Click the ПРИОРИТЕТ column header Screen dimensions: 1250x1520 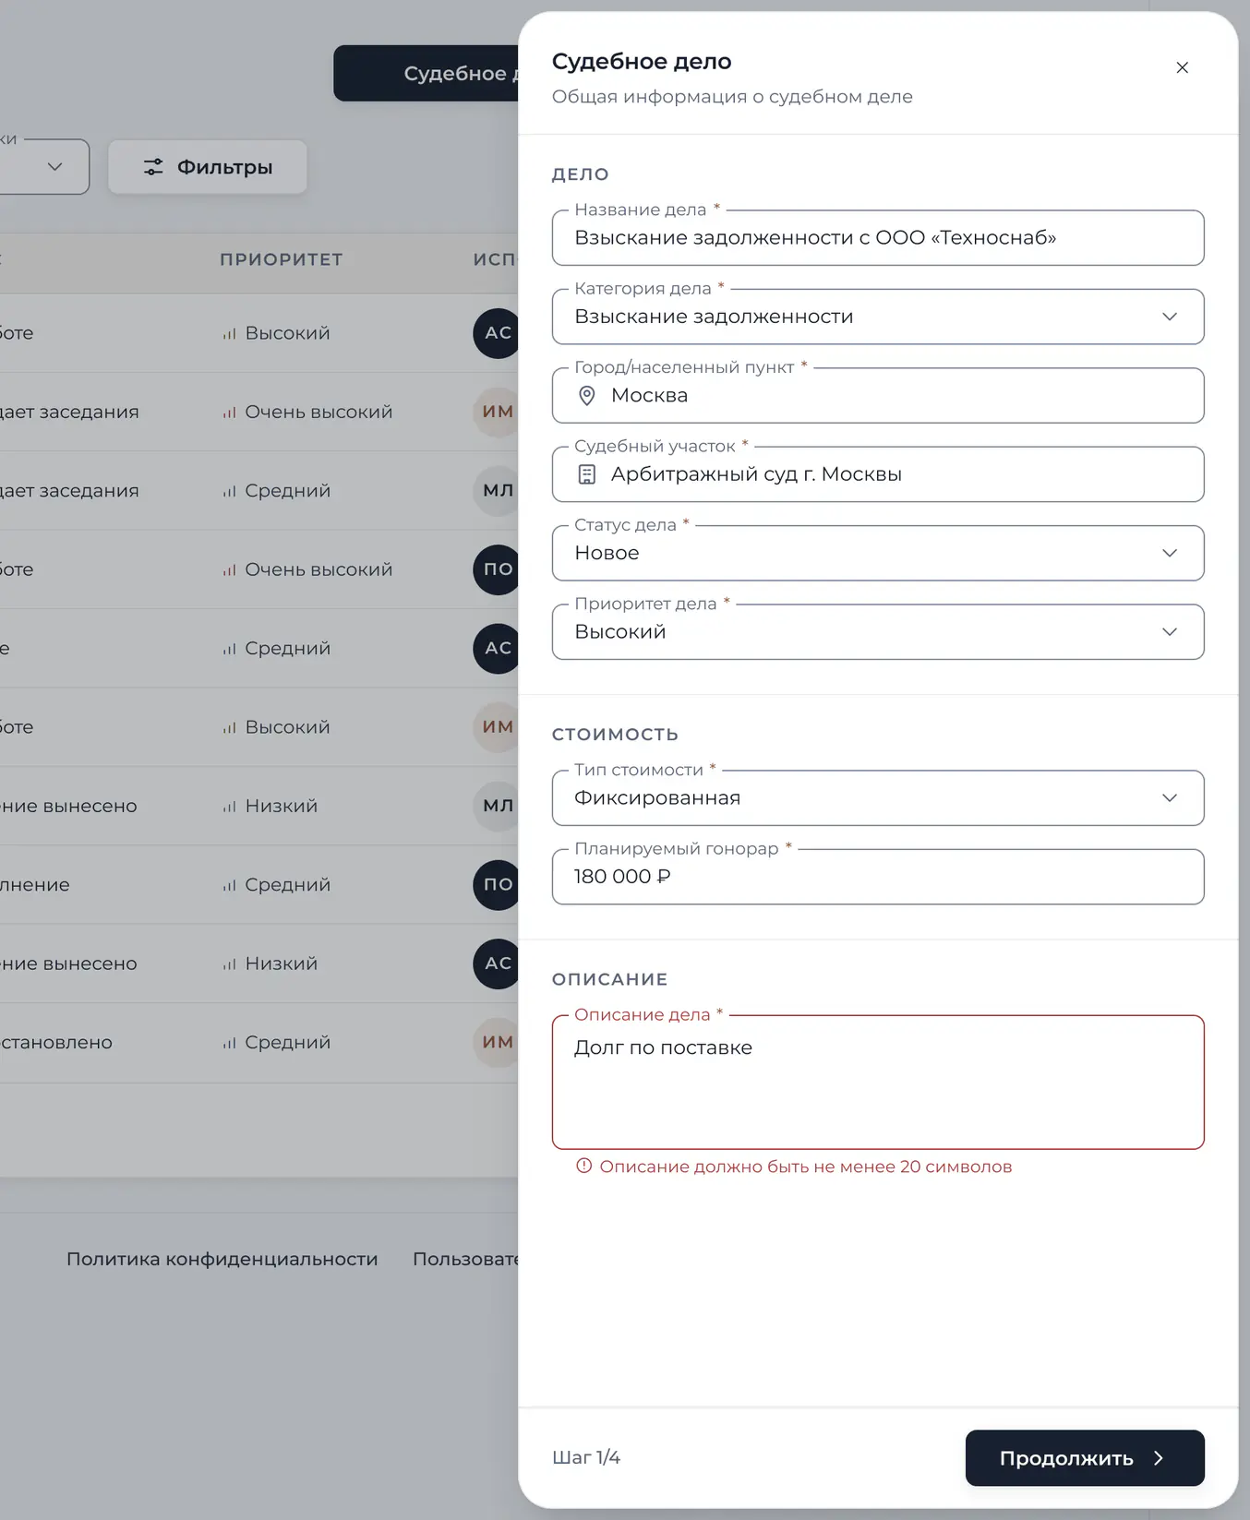[282, 260]
